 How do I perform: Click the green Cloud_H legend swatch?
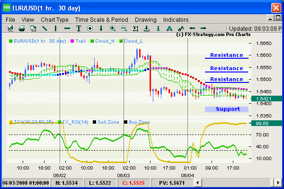92,41
